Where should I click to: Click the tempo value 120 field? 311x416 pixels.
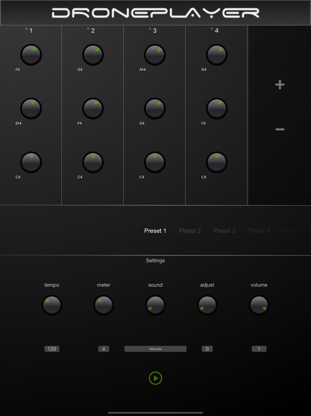point(52,349)
